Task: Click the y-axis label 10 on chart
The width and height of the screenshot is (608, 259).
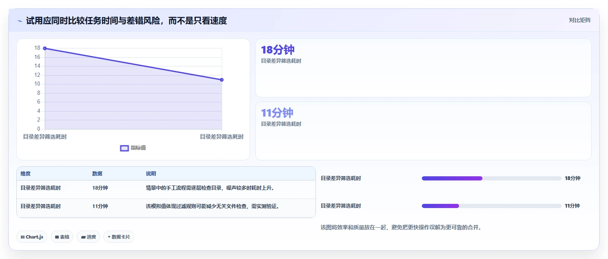Action: click(37, 84)
